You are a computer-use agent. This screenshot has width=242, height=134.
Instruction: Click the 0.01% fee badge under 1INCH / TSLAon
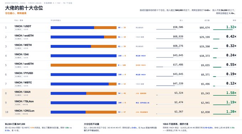click(x=18, y=105)
